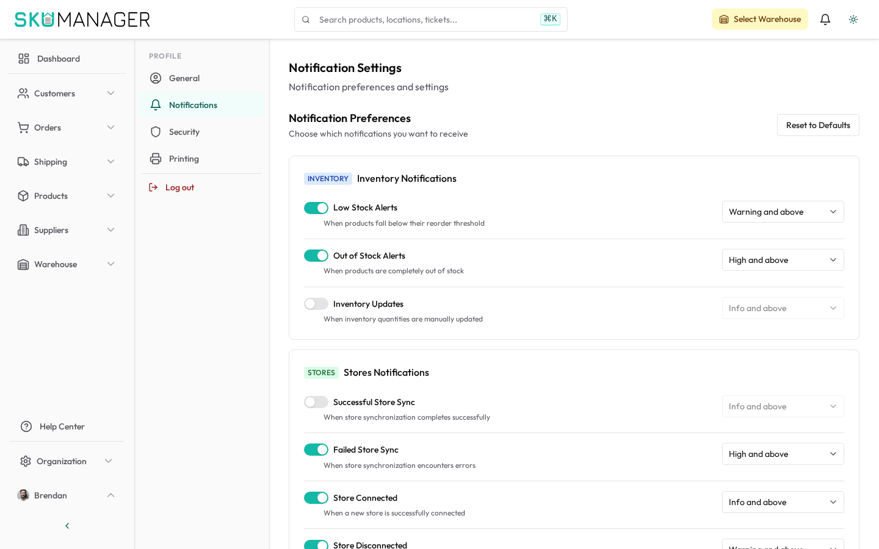Disable the Store Disconnected toggle

pyautogui.click(x=316, y=545)
